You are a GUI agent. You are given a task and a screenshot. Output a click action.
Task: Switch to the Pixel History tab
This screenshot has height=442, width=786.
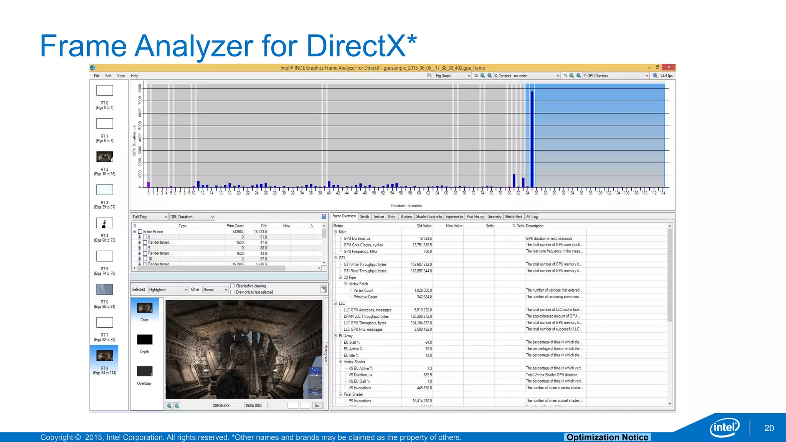pos(475,217)
